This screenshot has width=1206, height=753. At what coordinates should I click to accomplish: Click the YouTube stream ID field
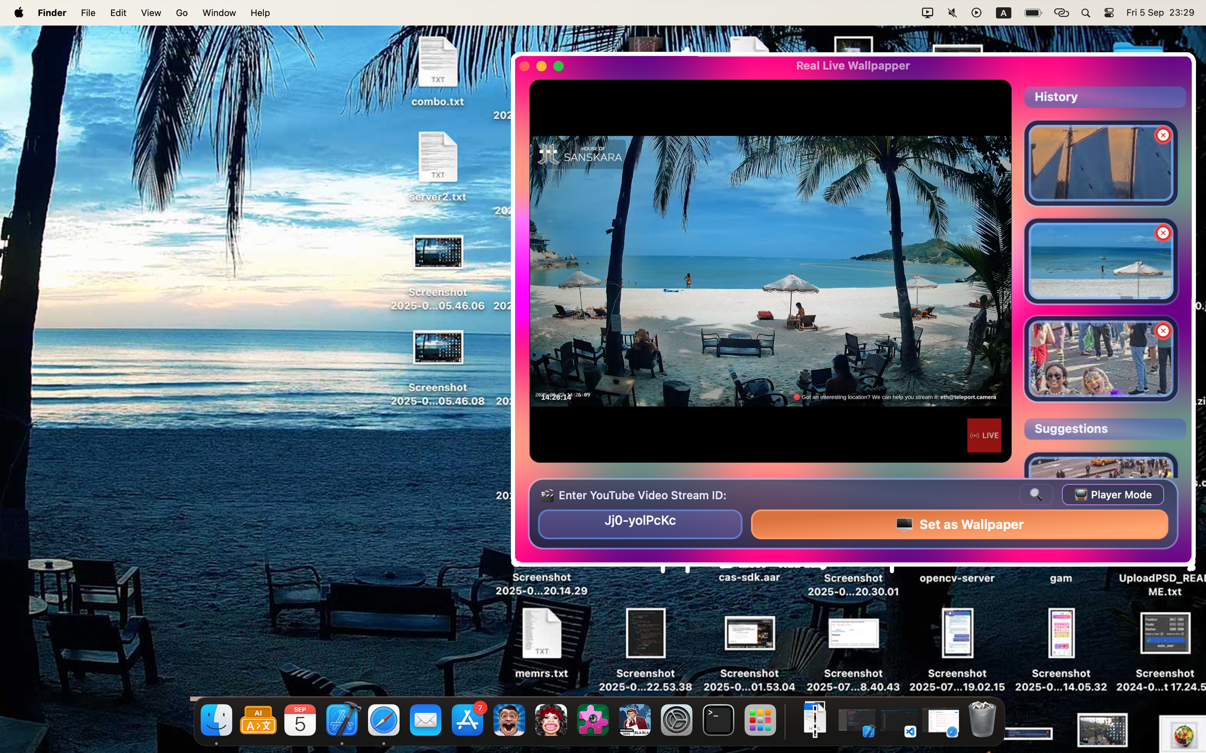(640, 523)
